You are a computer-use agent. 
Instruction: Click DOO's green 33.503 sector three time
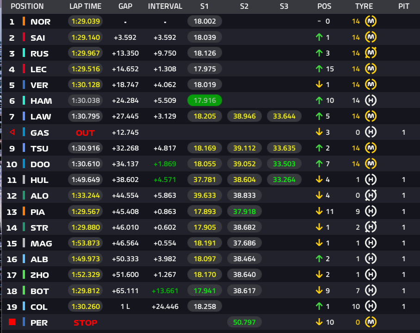284,163
